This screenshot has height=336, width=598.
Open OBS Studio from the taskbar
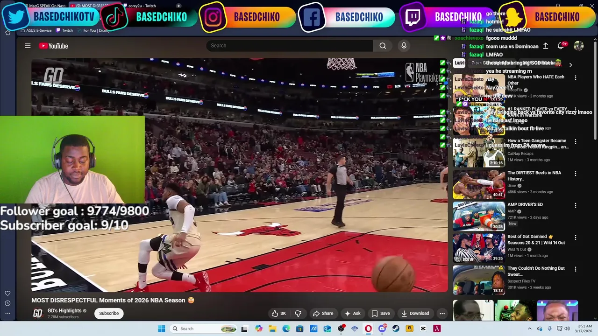click(x=341, y=329)
